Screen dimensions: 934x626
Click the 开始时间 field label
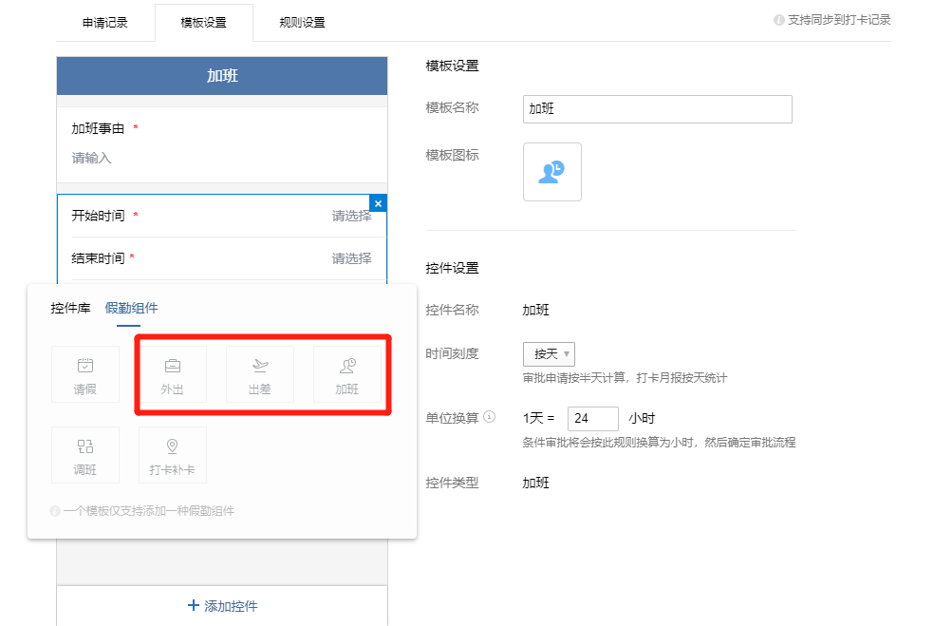coord(98,216)
